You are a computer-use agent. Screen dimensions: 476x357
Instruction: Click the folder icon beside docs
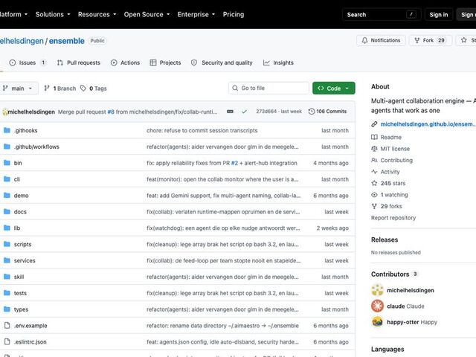(7, 212)
